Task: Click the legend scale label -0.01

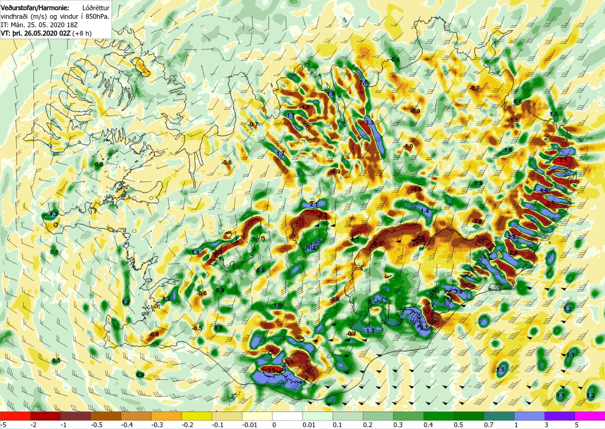Action: 249,425
